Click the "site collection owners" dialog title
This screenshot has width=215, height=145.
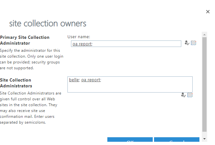[48, 24]
